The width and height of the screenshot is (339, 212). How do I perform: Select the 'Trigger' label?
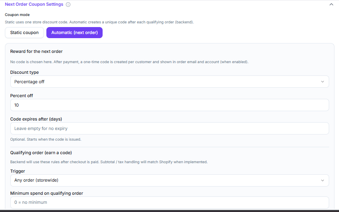[x=18, y=171]
